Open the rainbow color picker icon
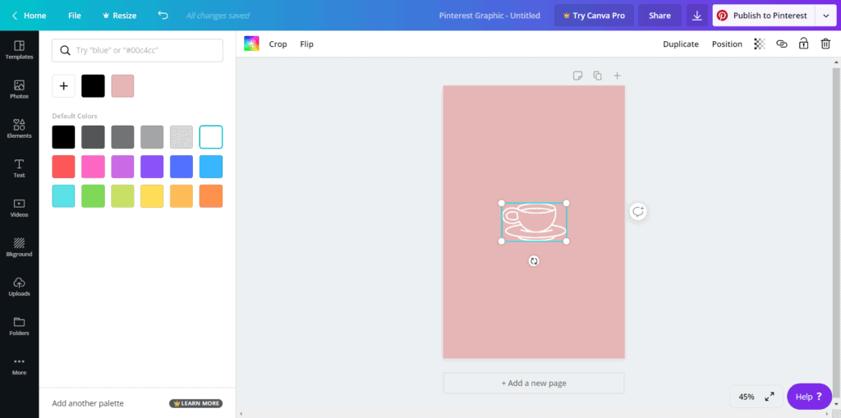Viewport: 841px width, 418px height. [251, 44]
